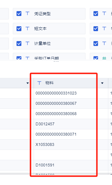Click text type icon of 凭证类型

point(27,13)
